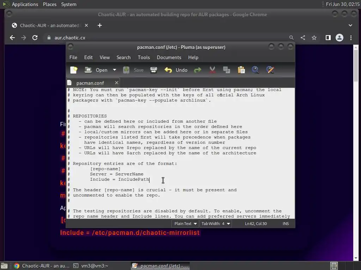Screen dimensions: 361x270
Task: Open a new Chrome tab
Action: tap(100, 25)
